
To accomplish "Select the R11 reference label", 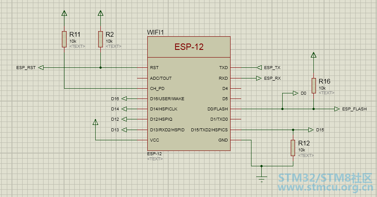I will click(x=75, y=35).
